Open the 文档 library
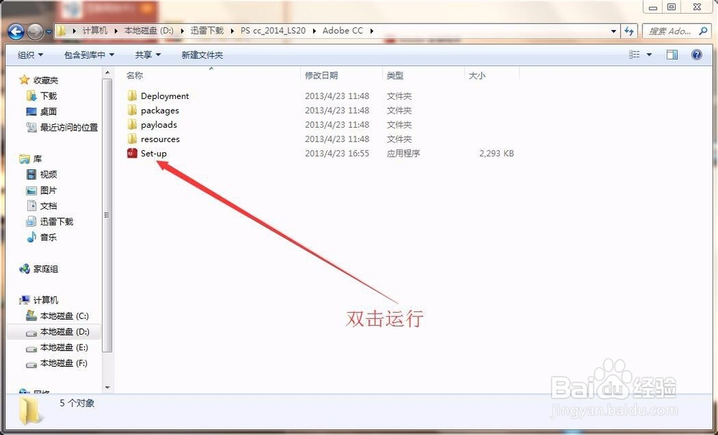This screenshot has width=718, height=435. click(49, 205)
